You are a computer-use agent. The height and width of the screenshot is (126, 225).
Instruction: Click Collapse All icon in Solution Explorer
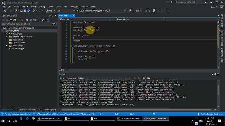31,20
